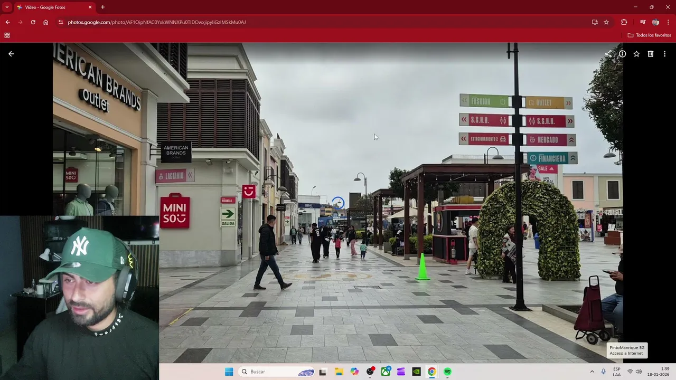Open the NVIDIA app from taskbar
Screen dimensions: 676x380
point(416,372)
